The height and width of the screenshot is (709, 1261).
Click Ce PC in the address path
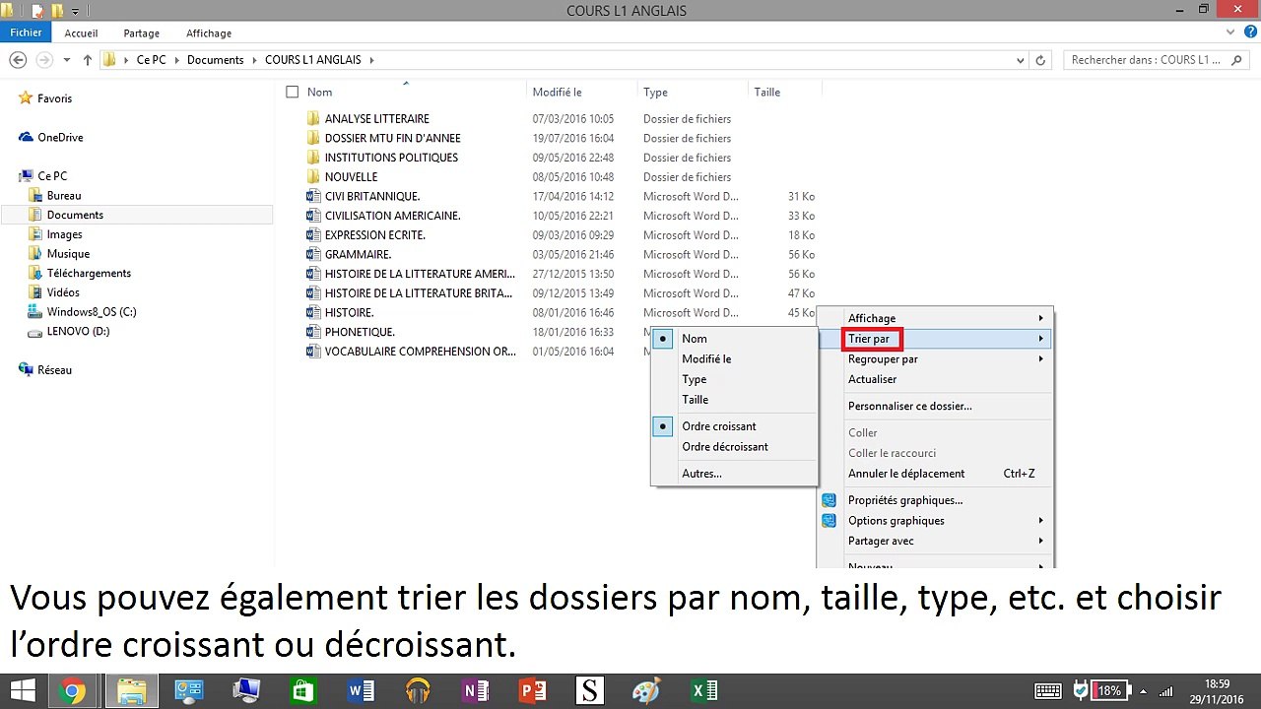(x=151, y=60)
